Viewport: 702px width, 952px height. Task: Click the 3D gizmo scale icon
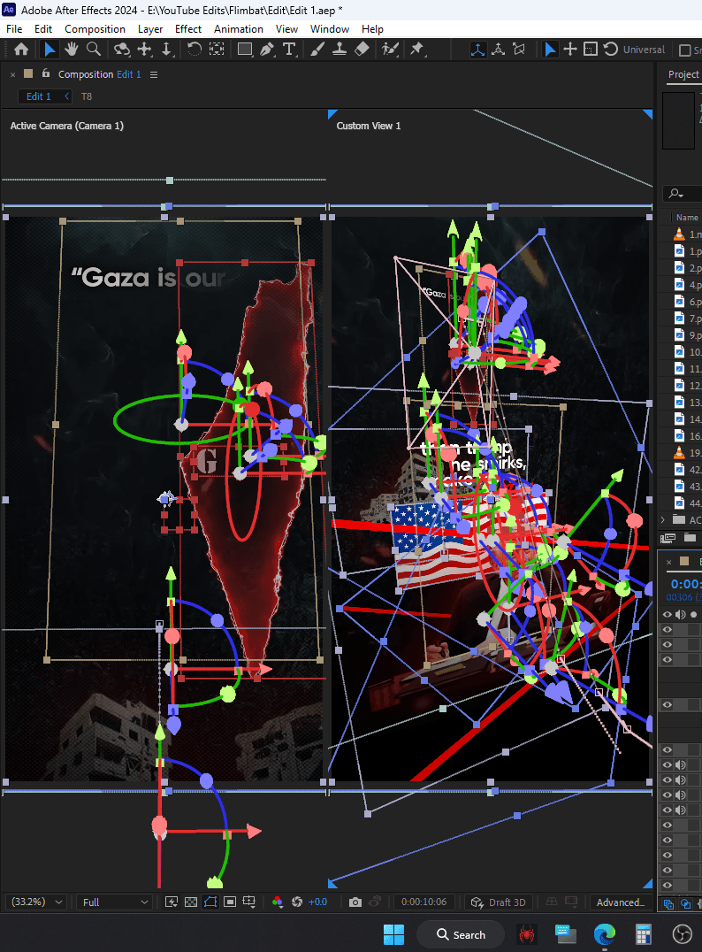[x=591, y=50]
